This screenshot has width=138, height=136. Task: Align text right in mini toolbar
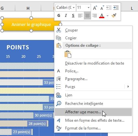pos(95,16)
